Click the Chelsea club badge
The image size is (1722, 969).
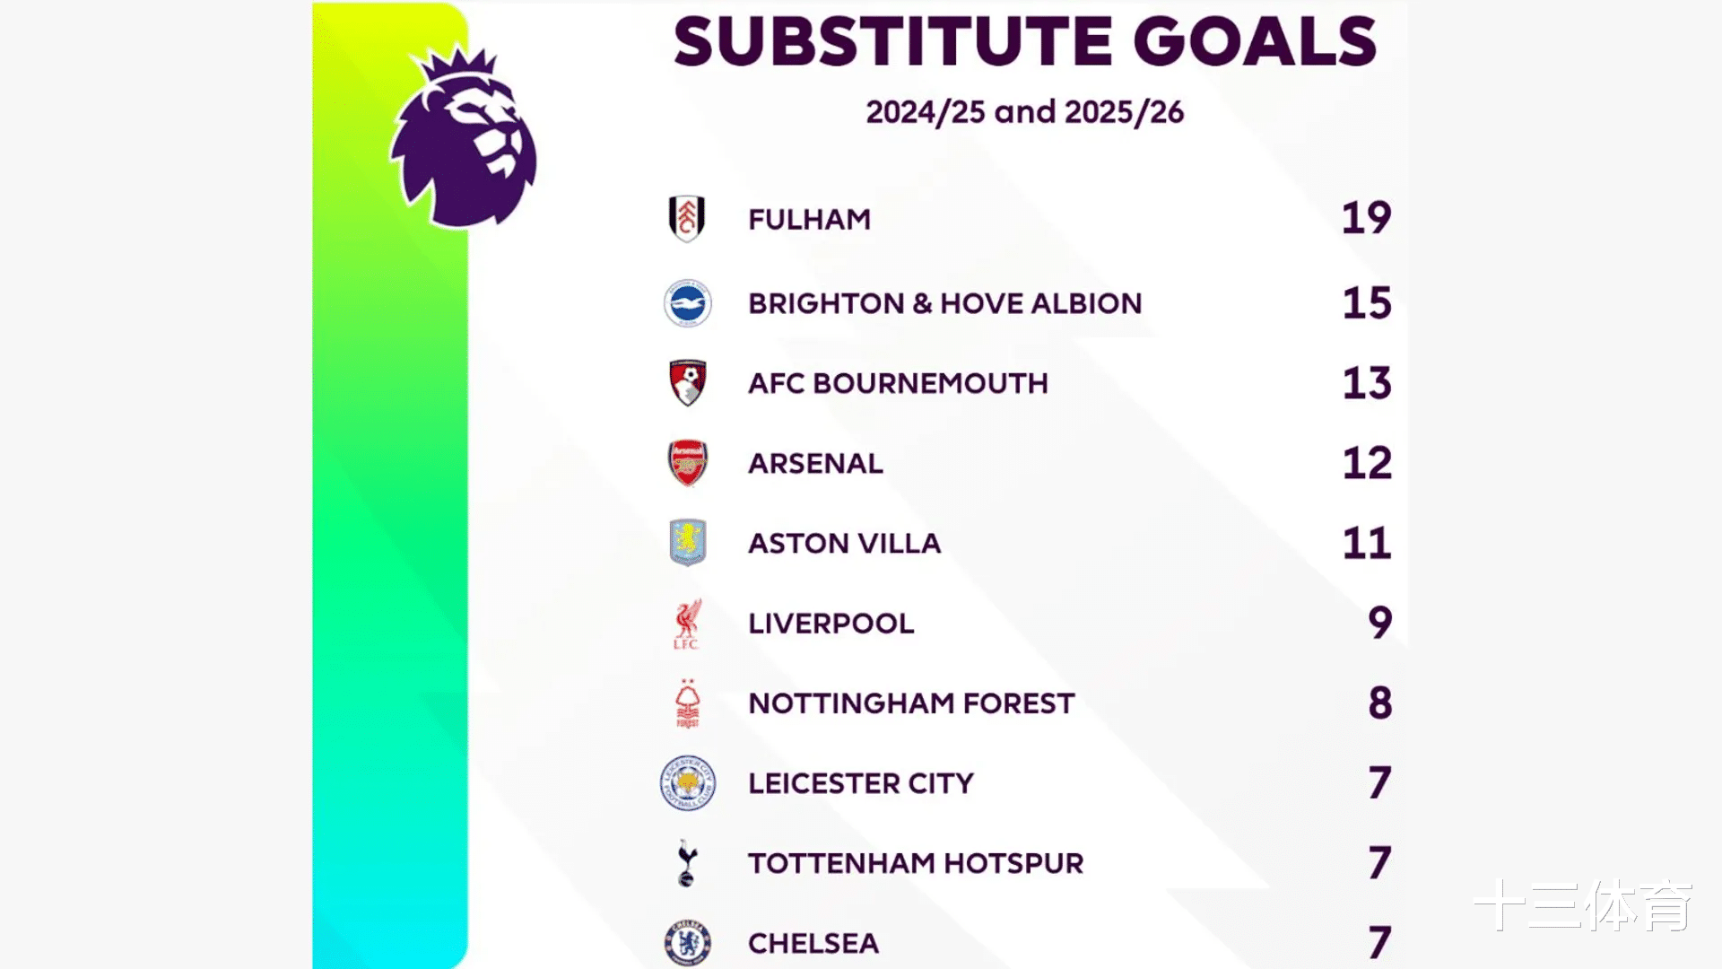688,942
